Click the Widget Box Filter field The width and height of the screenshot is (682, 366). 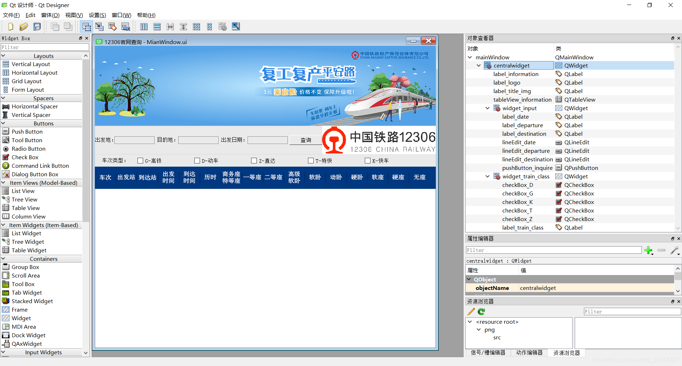(45, 47)
